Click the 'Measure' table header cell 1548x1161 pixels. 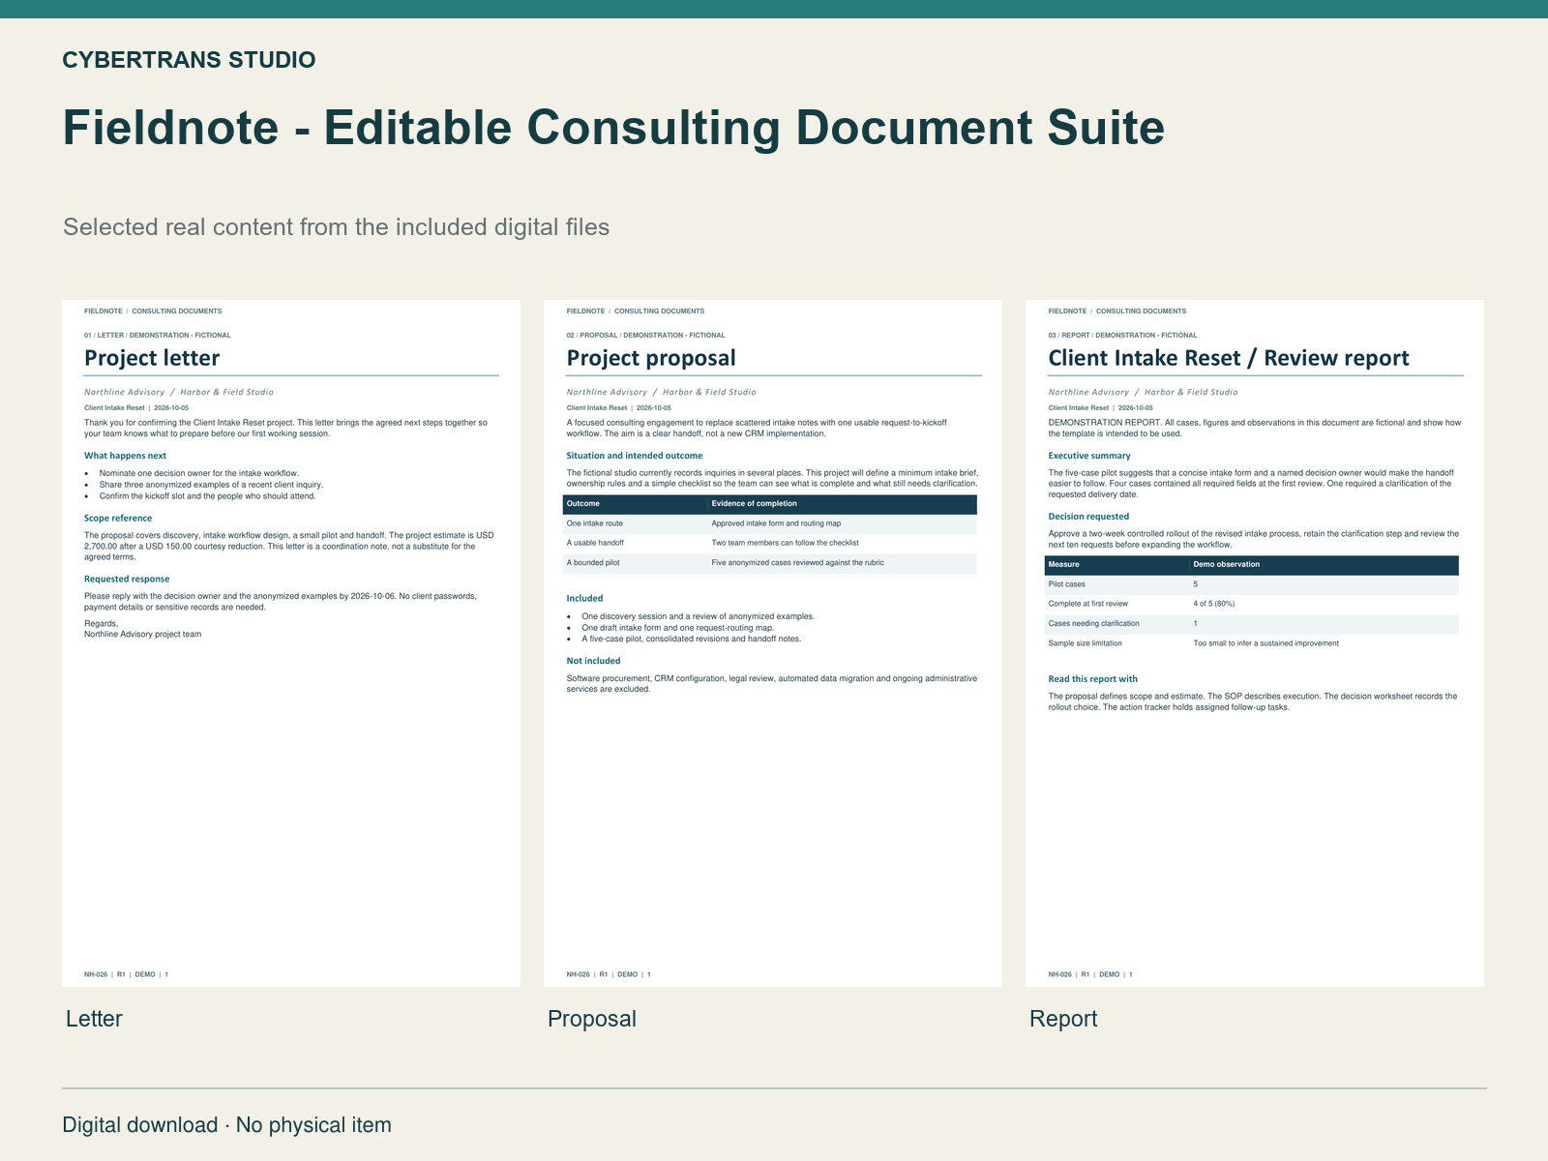(1117, 565)
